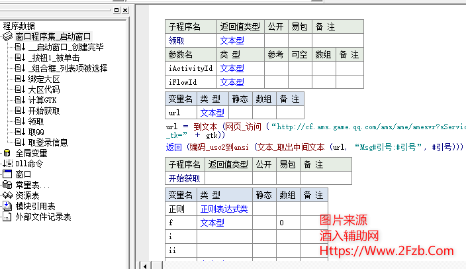Image resolution: width=466 pixels, height=269 pixels.
Task: Click the 模块引用表 icon in the tree
Action: [x=7, y=206]
